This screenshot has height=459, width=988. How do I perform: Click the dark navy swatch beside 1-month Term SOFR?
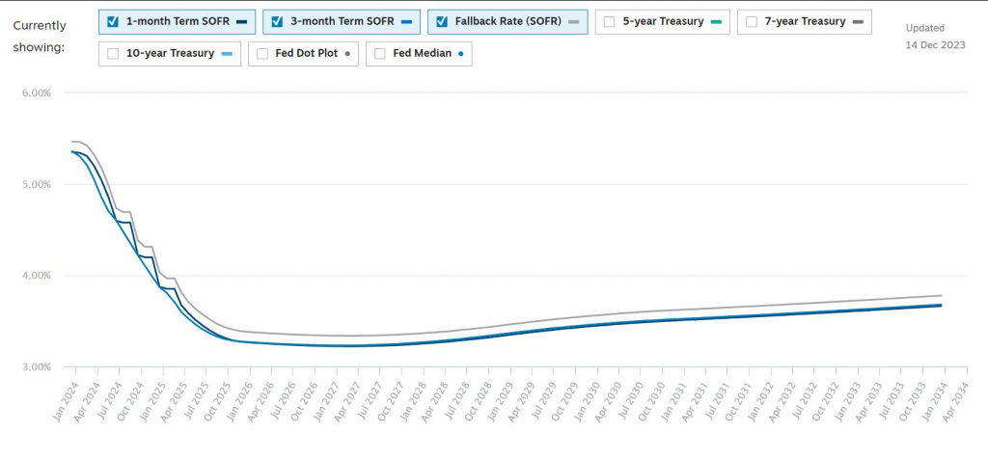[x=240, y=22]
